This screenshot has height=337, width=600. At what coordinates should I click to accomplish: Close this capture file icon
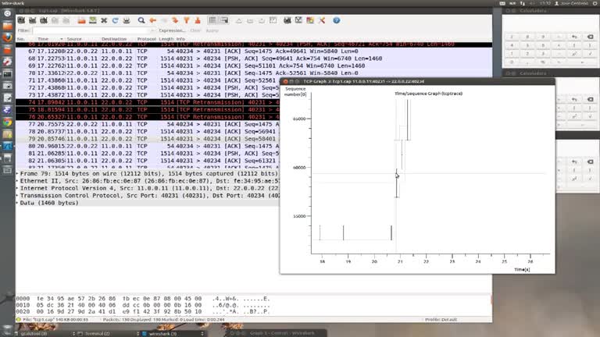click(x=104, y=20)
